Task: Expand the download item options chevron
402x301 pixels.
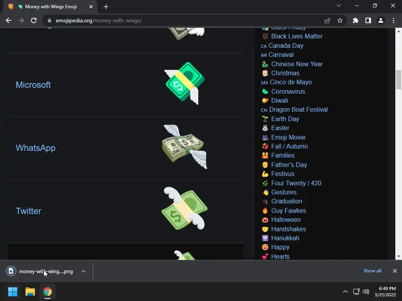Action: pos(84,271)
